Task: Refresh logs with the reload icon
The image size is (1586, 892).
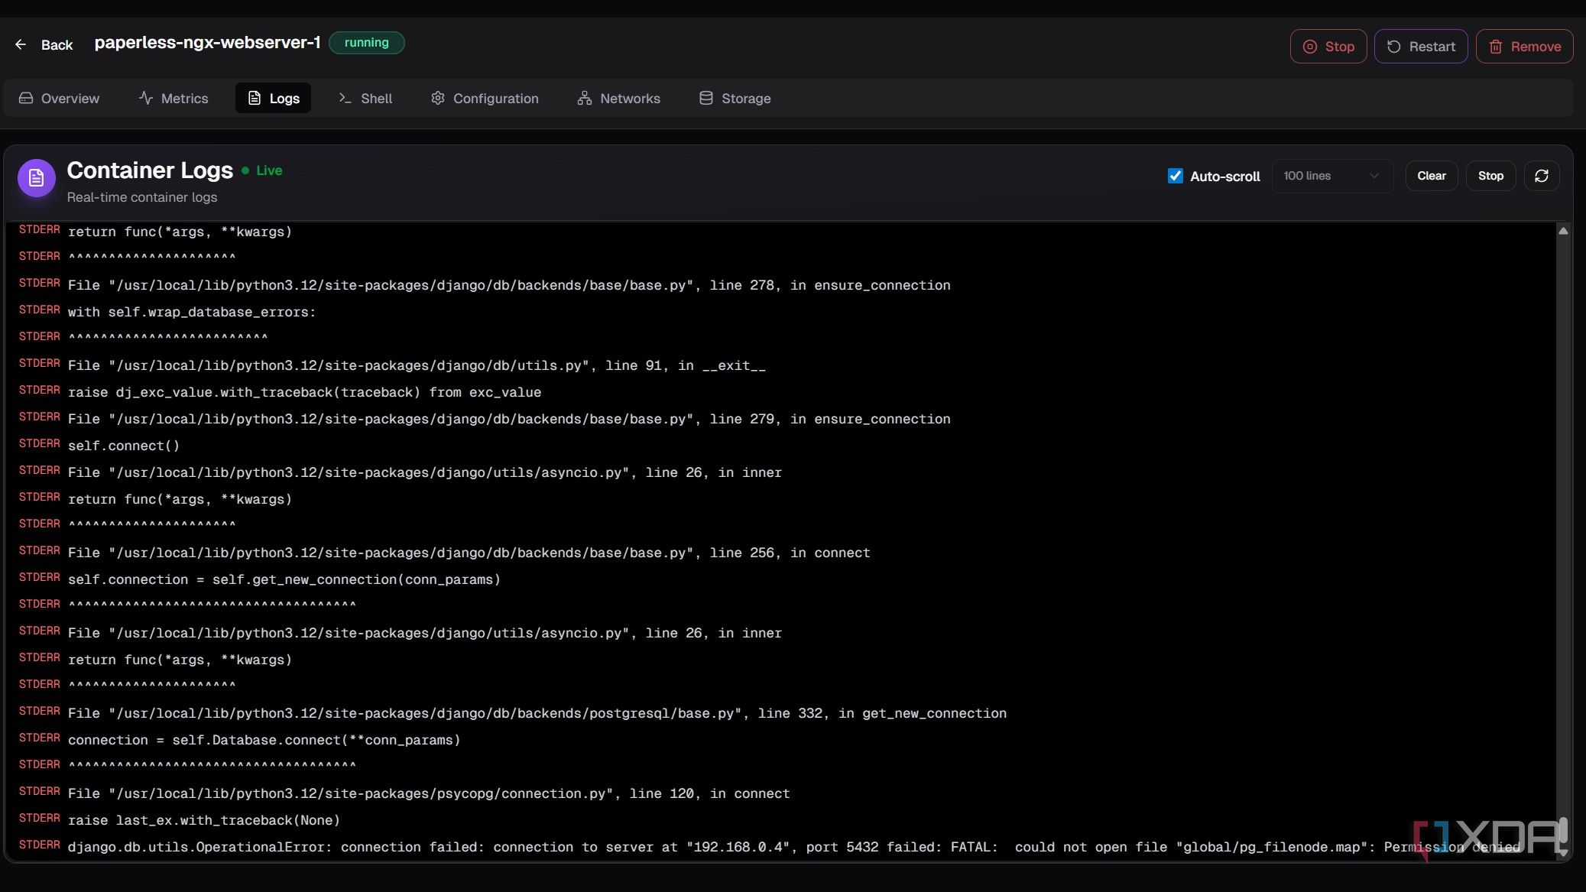Action: 1541,176
